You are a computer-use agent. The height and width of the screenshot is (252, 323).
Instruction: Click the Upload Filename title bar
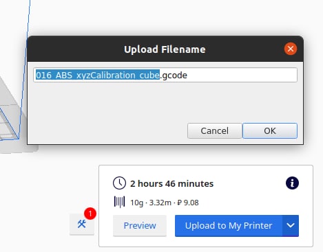165,49
